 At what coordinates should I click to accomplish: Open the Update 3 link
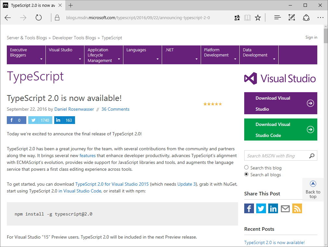coord(187,184)
